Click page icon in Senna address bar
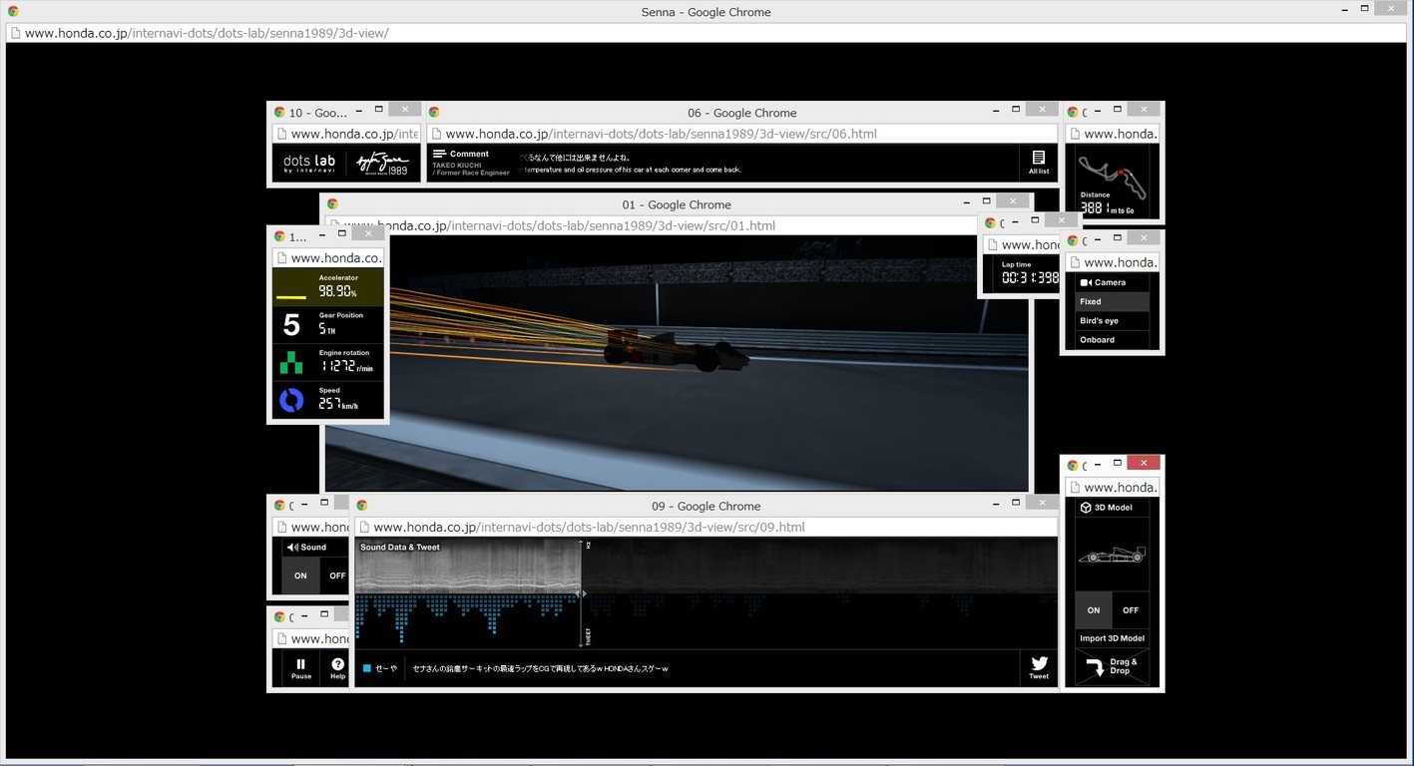The height and width of the screenshot is (766, 1414). pyautogui.click(x=15, y=33)
